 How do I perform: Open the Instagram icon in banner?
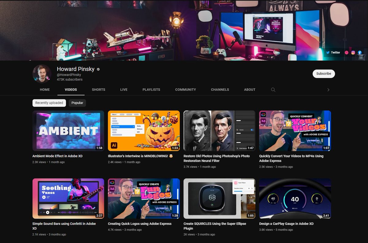[x=353, y=52]
